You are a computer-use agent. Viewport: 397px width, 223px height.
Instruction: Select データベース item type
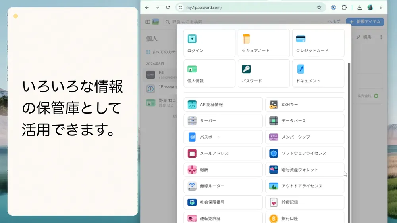pyautogui.click(x=305, y=121)
